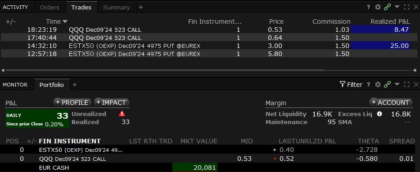Select the QQQ 523 CALL portfolio row
This screenshot has height=172, width=420.
click(x=210, y=159)
